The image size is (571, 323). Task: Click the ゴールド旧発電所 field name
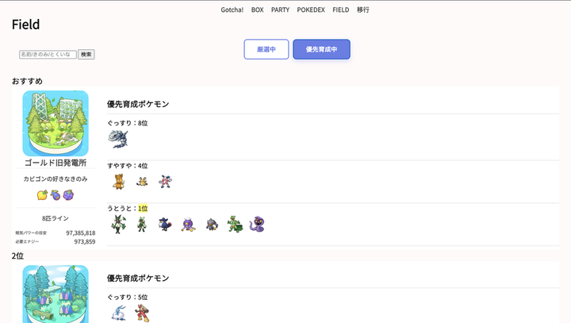coord(56,163)
